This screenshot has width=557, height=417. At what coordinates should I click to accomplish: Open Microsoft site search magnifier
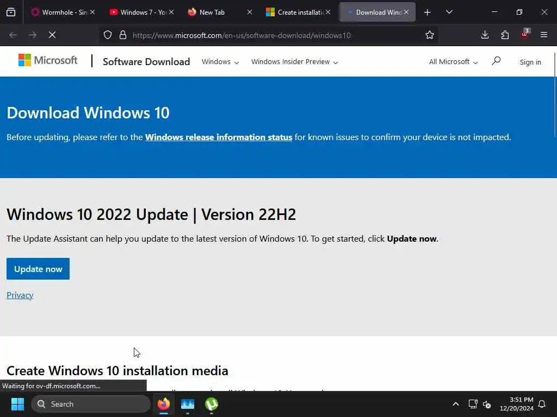[496, 61]
